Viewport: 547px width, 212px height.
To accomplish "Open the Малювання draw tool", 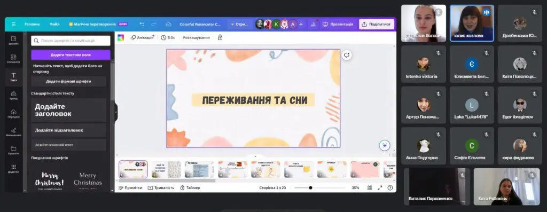I will pyautogui.click(x=13, y=132).
